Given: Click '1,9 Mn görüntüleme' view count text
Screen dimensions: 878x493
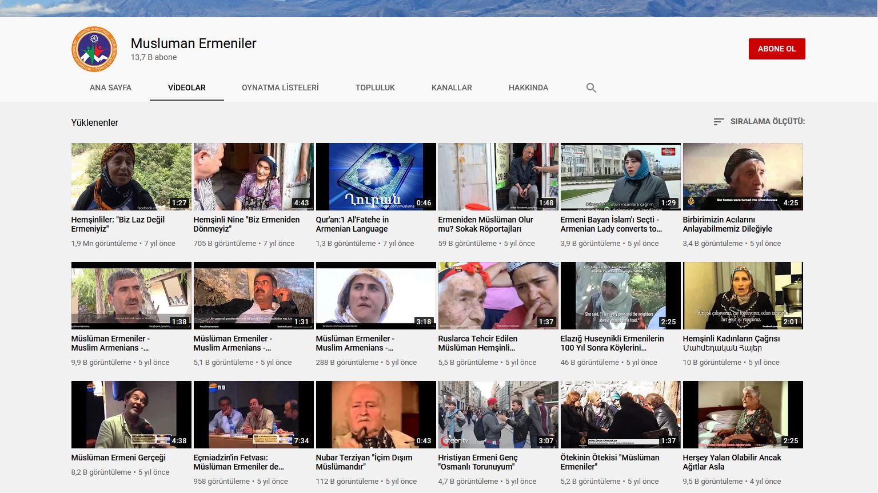Looking at the screenshot, I should 104,244.
